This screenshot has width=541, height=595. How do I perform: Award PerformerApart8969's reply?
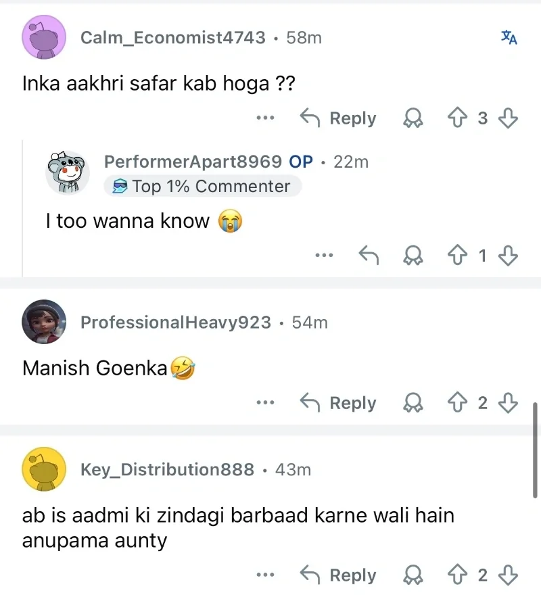(413, 256)
